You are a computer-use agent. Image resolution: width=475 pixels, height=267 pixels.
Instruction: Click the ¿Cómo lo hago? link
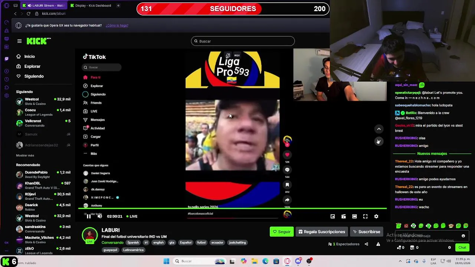click(x=117, y=26)
